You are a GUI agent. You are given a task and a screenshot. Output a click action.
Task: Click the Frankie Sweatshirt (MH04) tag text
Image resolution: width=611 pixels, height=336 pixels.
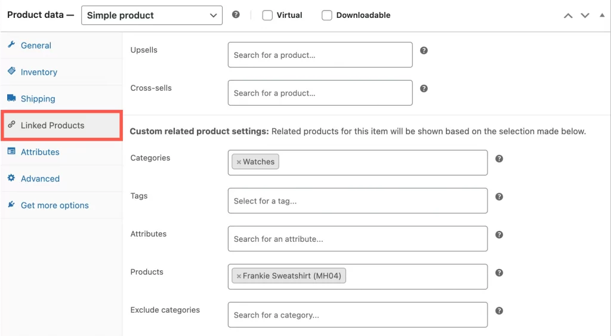tap(292, 276)
